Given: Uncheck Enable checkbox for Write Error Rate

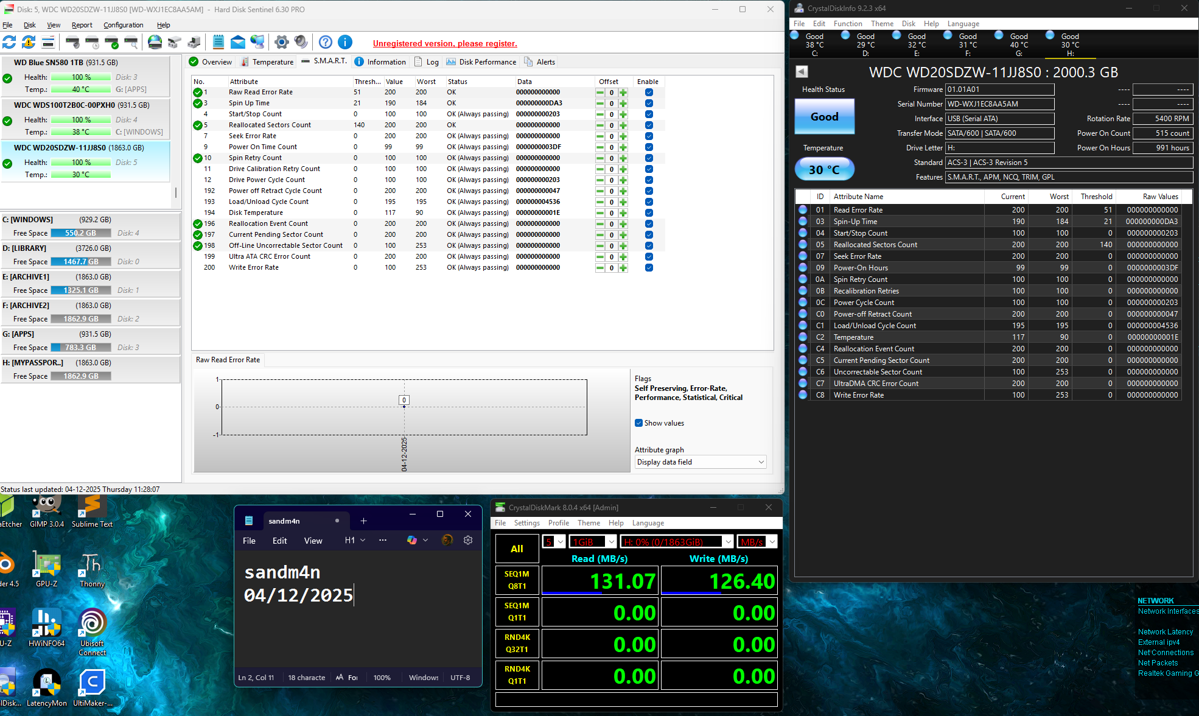Looking at the screenshot, I should click(649, 268).
